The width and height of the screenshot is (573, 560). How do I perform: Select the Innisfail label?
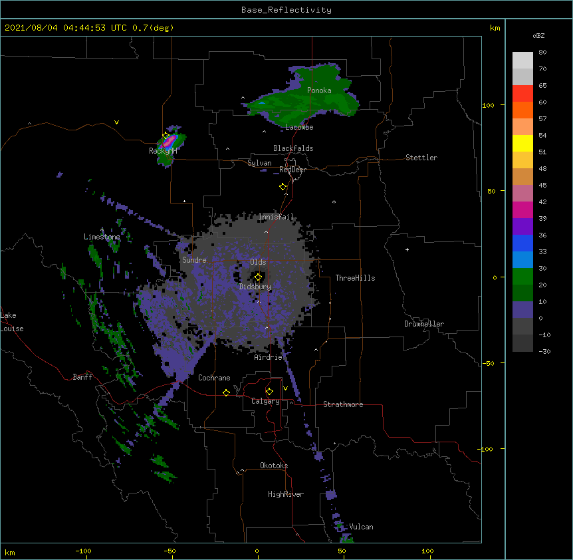pos(276,217)
